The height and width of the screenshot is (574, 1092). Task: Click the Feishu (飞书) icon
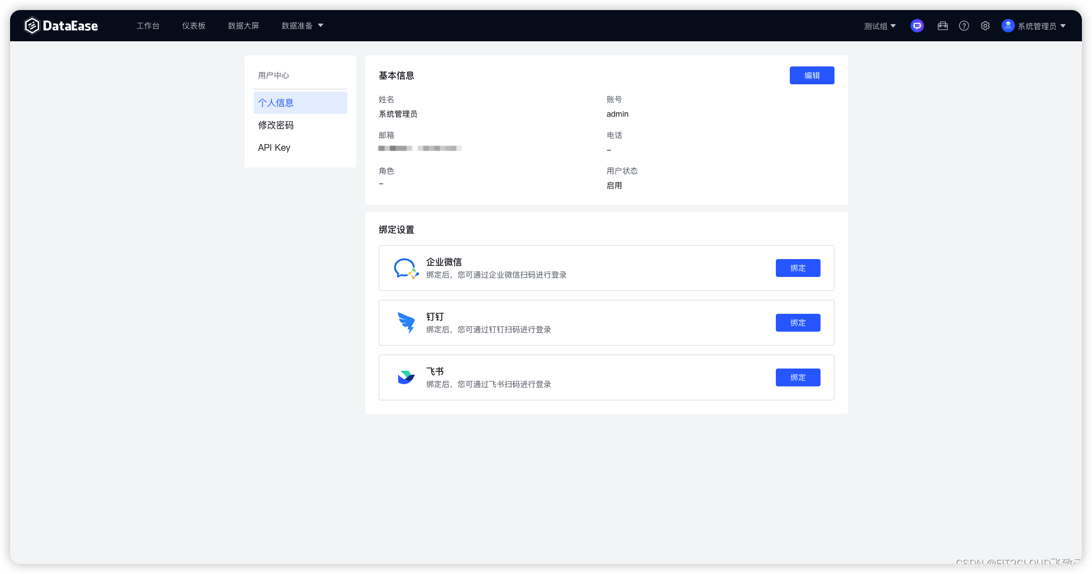(x=406, y=377)
